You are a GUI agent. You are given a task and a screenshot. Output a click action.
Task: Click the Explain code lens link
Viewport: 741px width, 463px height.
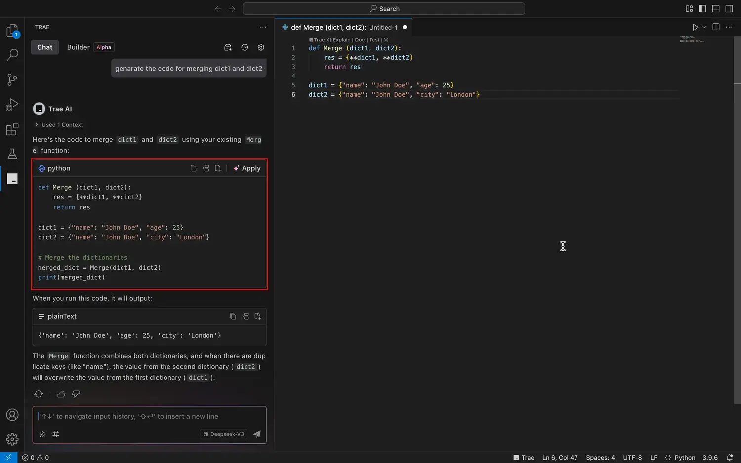[341, 40]
